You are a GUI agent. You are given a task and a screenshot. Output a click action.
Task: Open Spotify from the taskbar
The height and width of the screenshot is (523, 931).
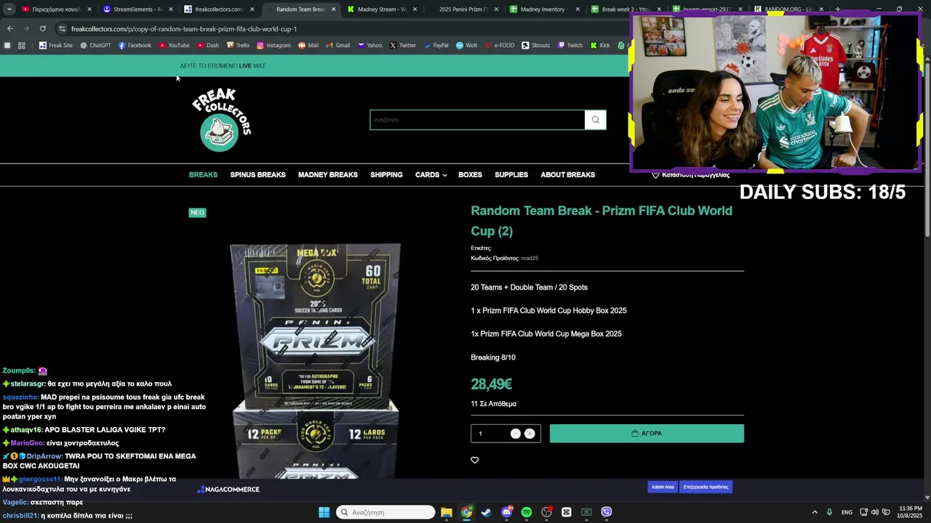(x=527, y=512)
